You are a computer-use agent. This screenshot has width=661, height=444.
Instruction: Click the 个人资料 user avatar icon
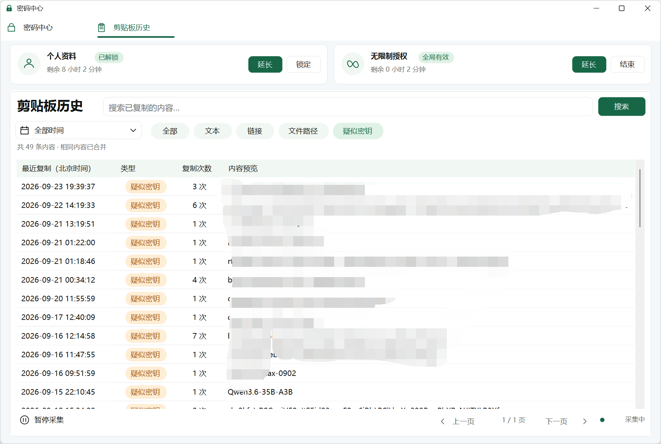click(29, 64)
